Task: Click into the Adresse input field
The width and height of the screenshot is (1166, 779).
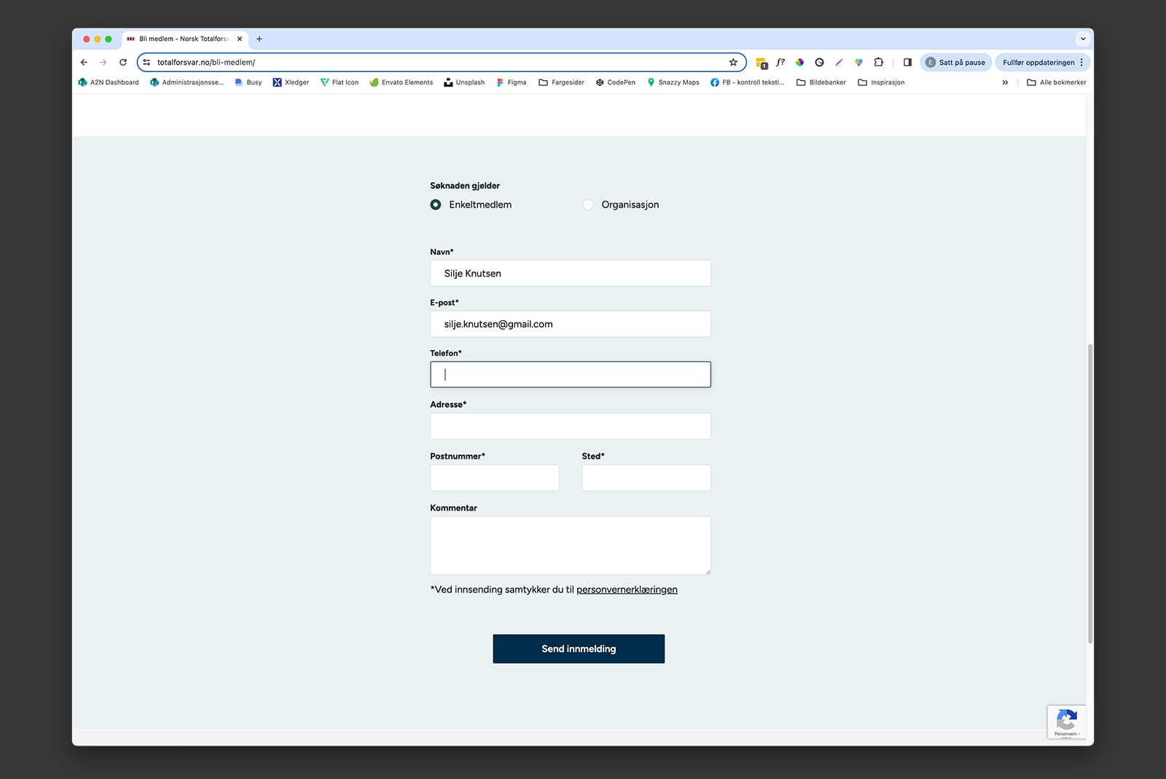Action: click(570, 426)
